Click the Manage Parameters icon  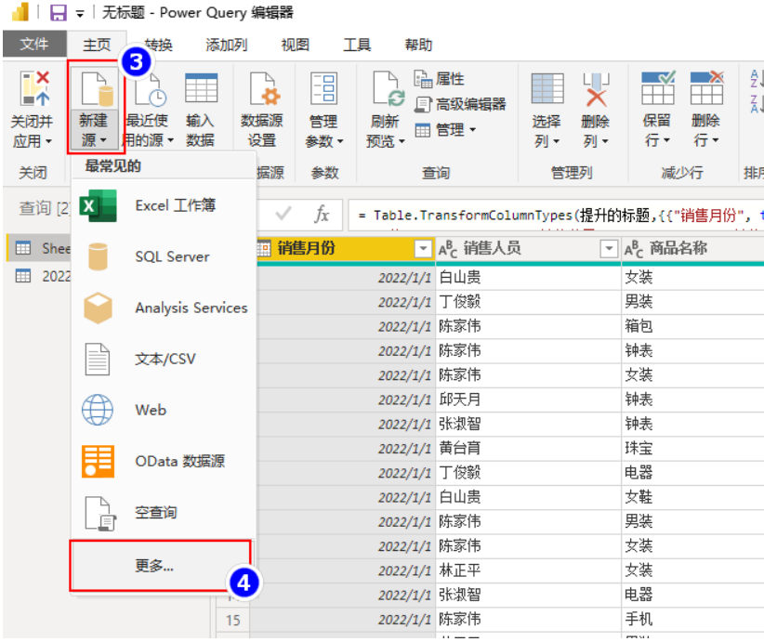[x=323, y=88]
